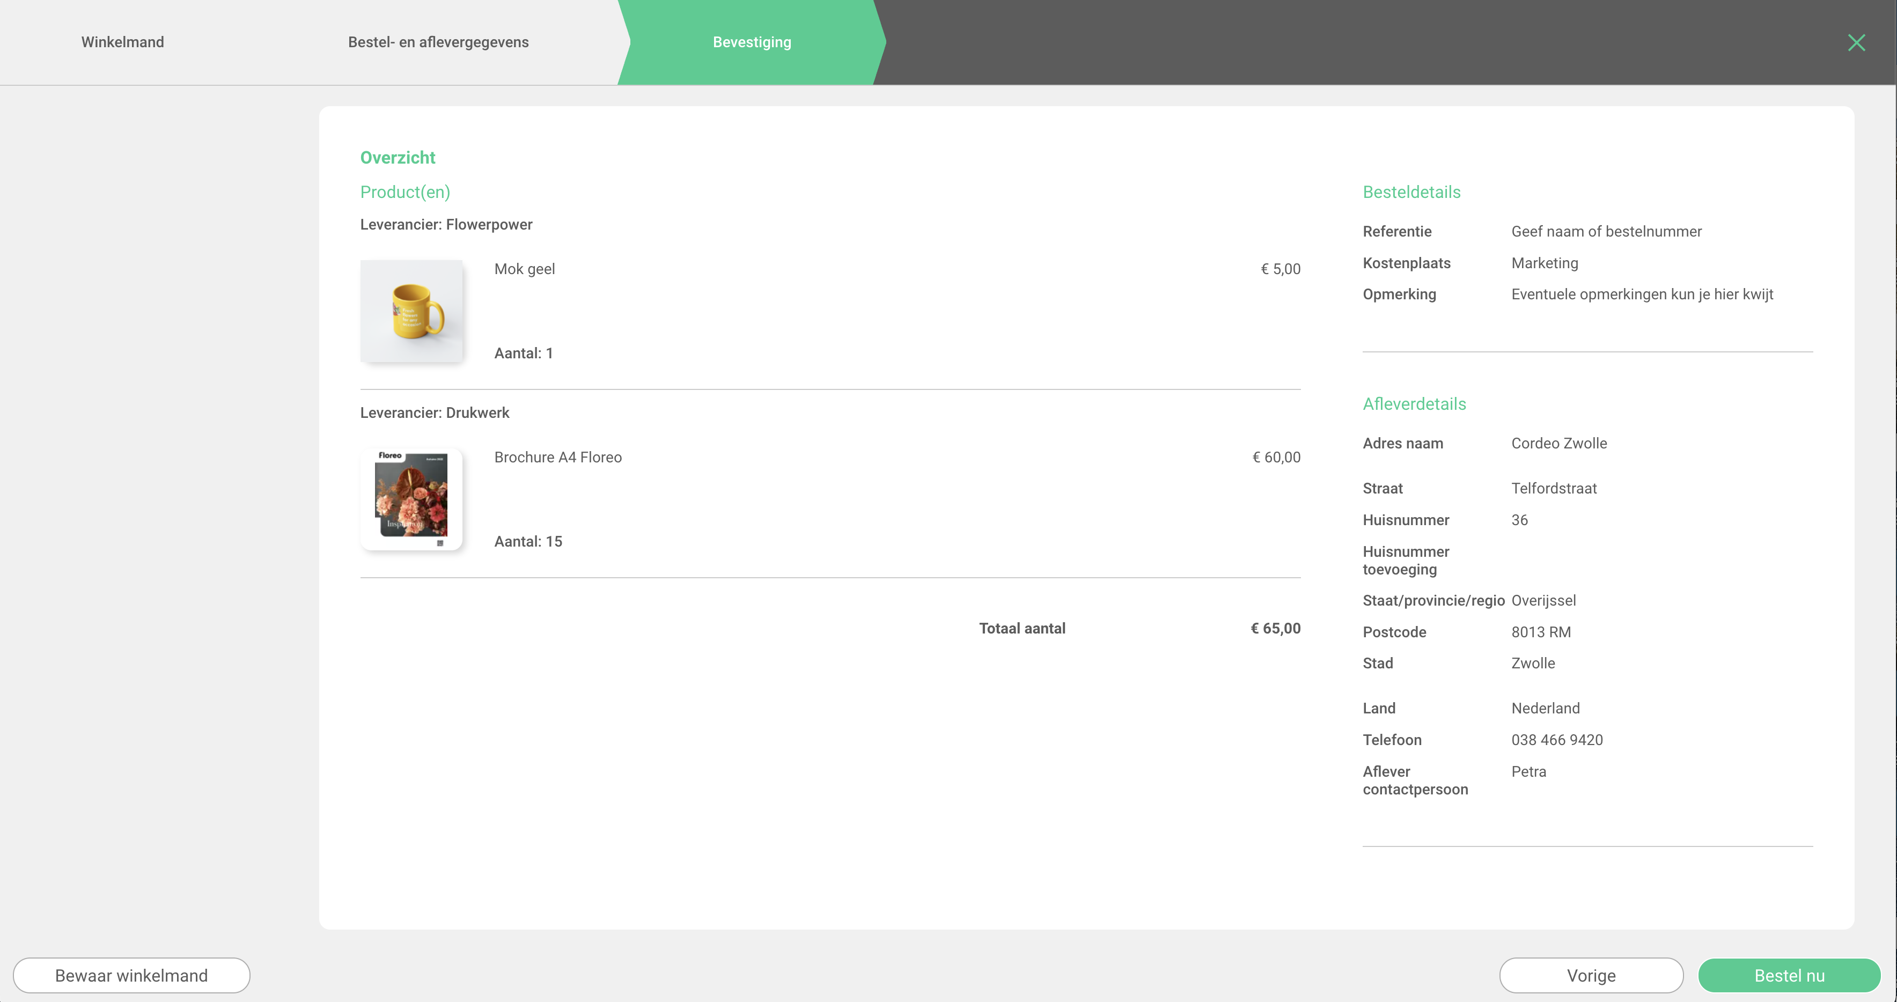
Task: Click the € 65,00 total amount
Action: pyautogui.click(x=1275, y=628)
